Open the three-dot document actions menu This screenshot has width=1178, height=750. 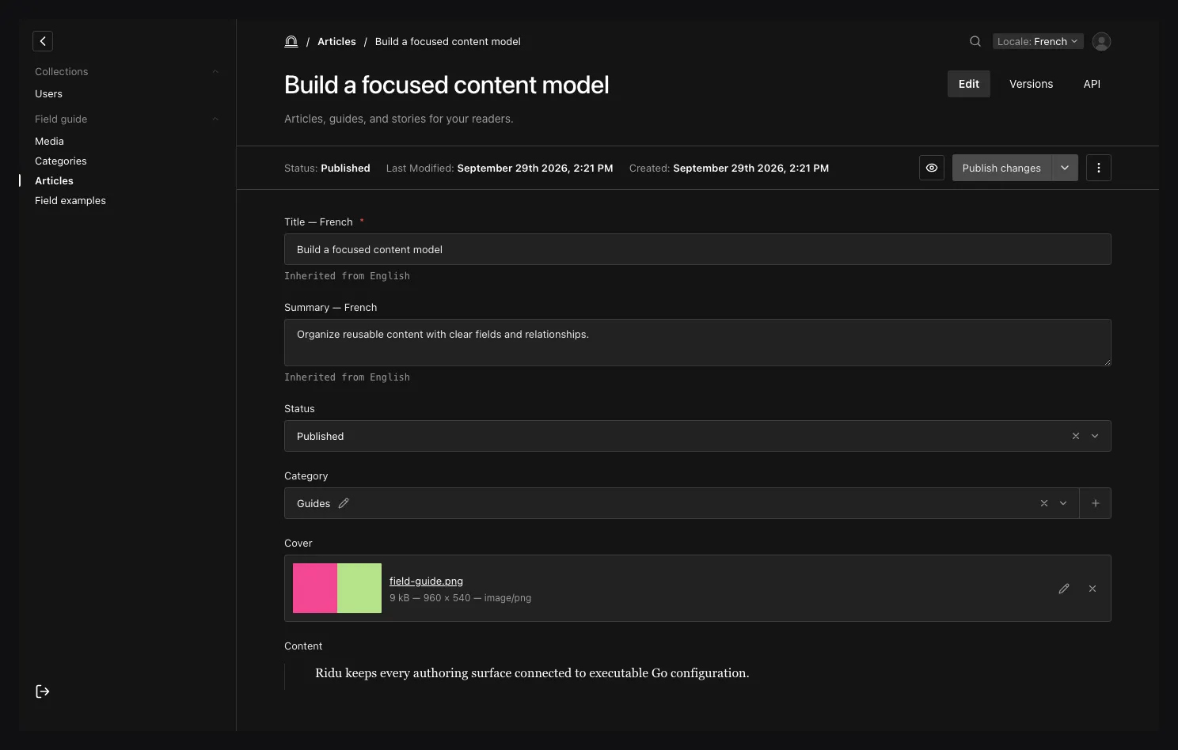coord(1099,168)
